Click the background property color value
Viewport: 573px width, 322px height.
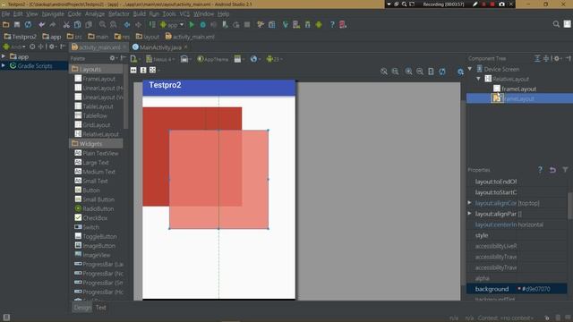click(535, 289)
